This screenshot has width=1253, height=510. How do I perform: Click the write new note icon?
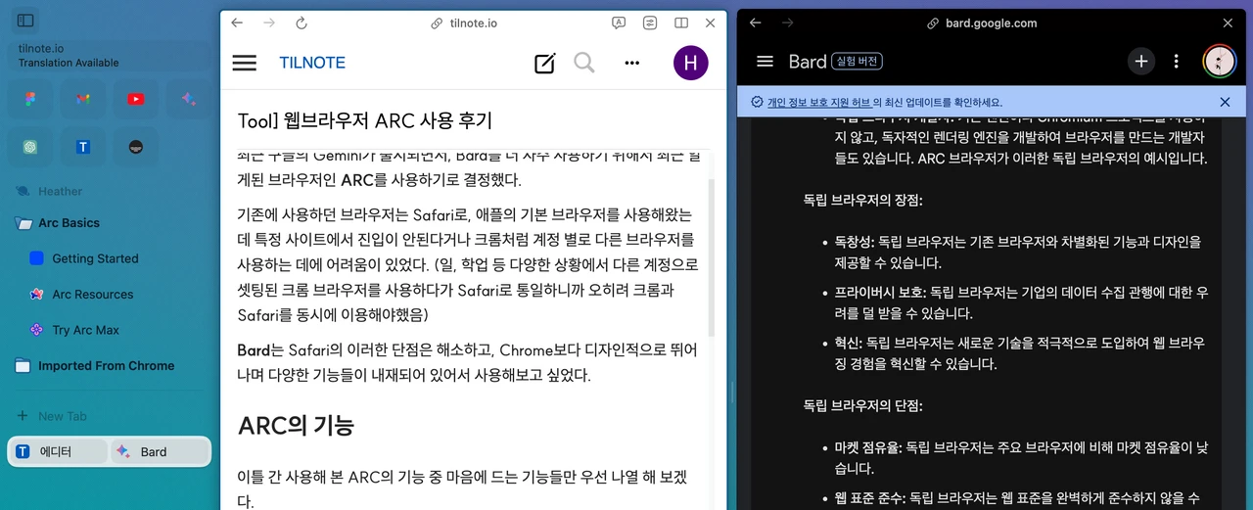545,64
